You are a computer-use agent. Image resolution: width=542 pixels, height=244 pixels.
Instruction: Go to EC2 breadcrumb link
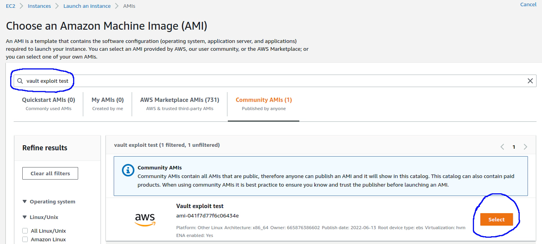(x=11, y=6)
